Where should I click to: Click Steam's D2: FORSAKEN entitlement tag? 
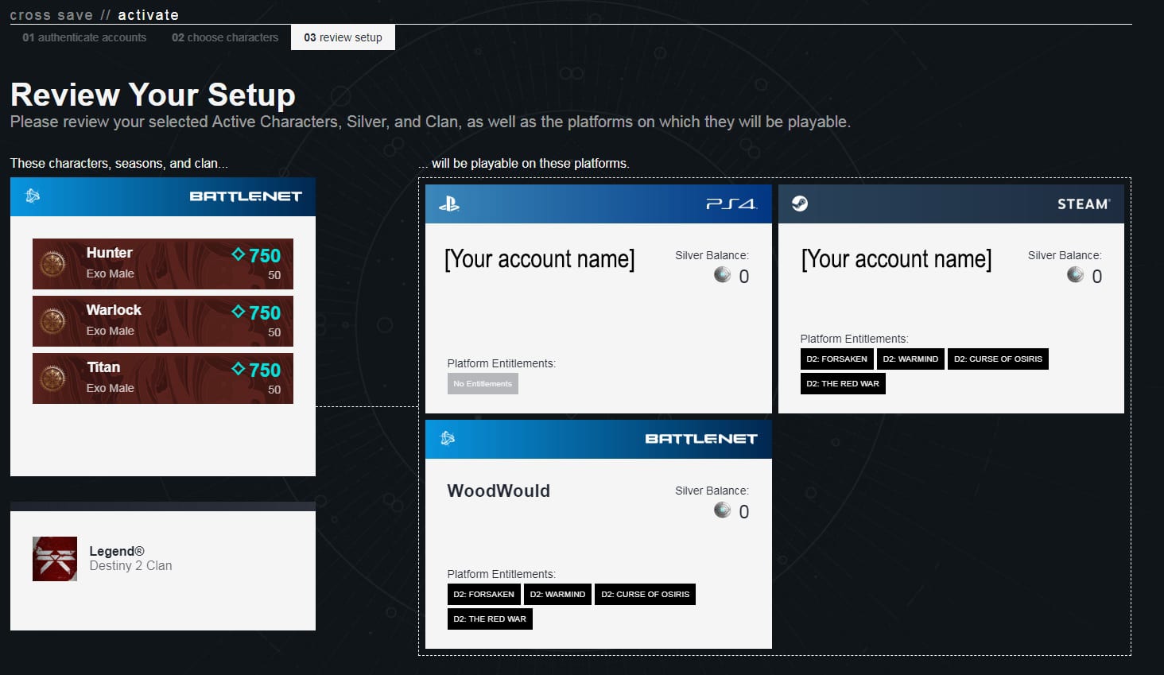[836, 359]
